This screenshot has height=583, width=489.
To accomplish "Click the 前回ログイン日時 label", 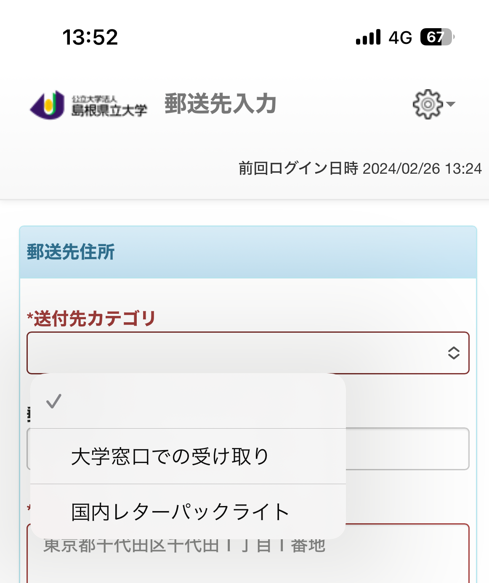I will click(x=298, y=168).
